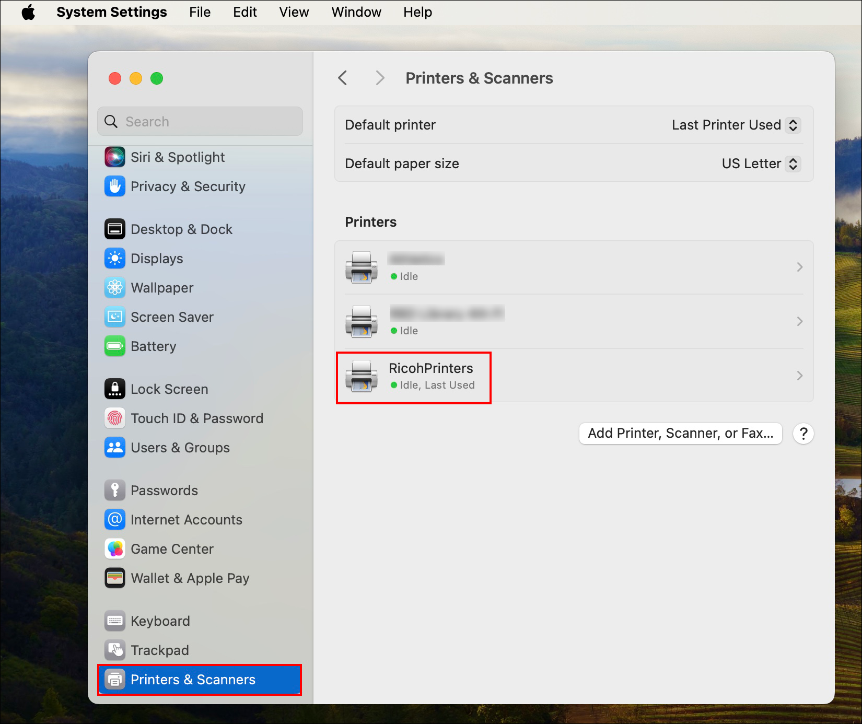This screenshot has width=862, height=724.
Task: Open Touch ID fingerprint icon
Action: [115, 418]
